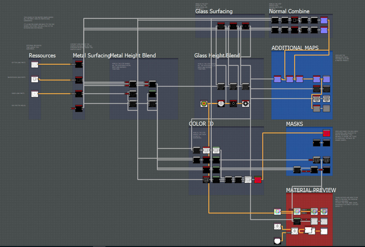Select the Glass Surfacing frame title
Screen dimensions: 365x247
coord(214,11)
